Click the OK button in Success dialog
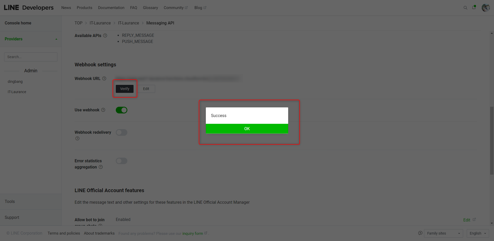The height and width of the screenshot is (241, 494). click(x=247, y=129)
